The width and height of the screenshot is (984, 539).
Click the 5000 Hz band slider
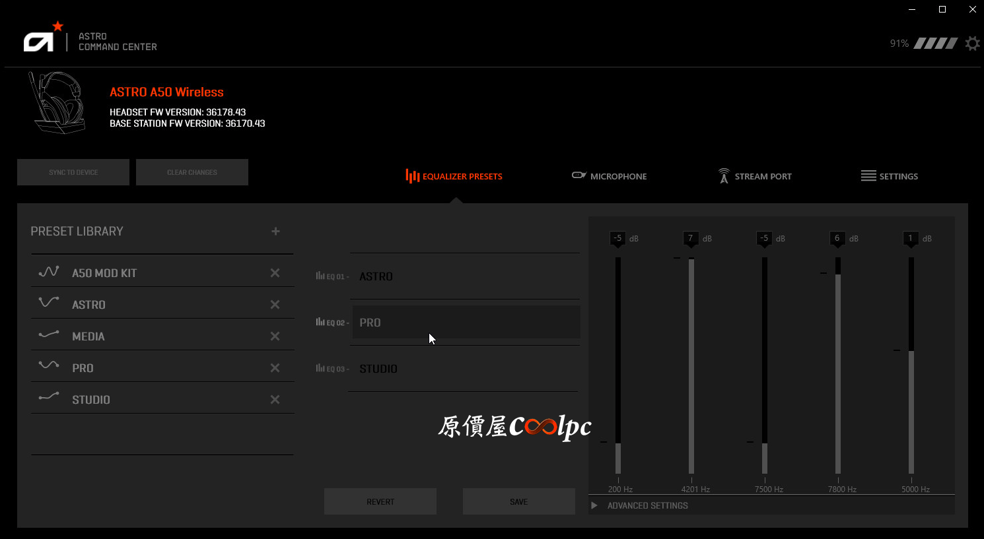(x=911, y=365)
